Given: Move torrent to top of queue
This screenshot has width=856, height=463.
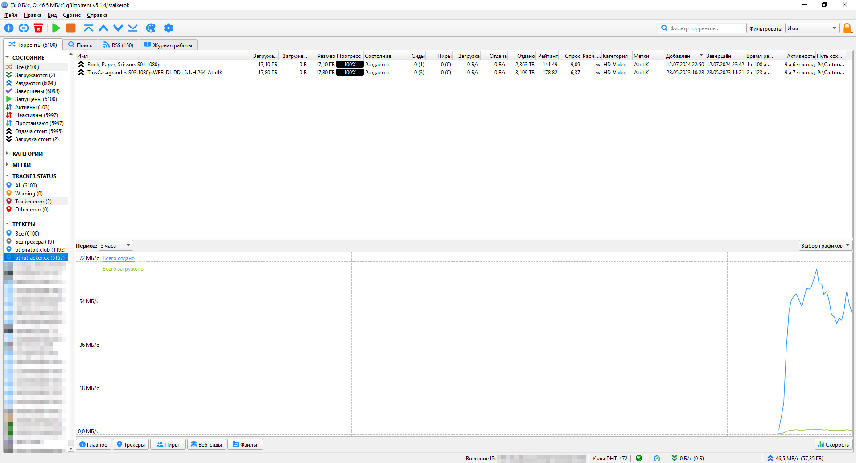Looking at the screenshot, I should 89,28.
